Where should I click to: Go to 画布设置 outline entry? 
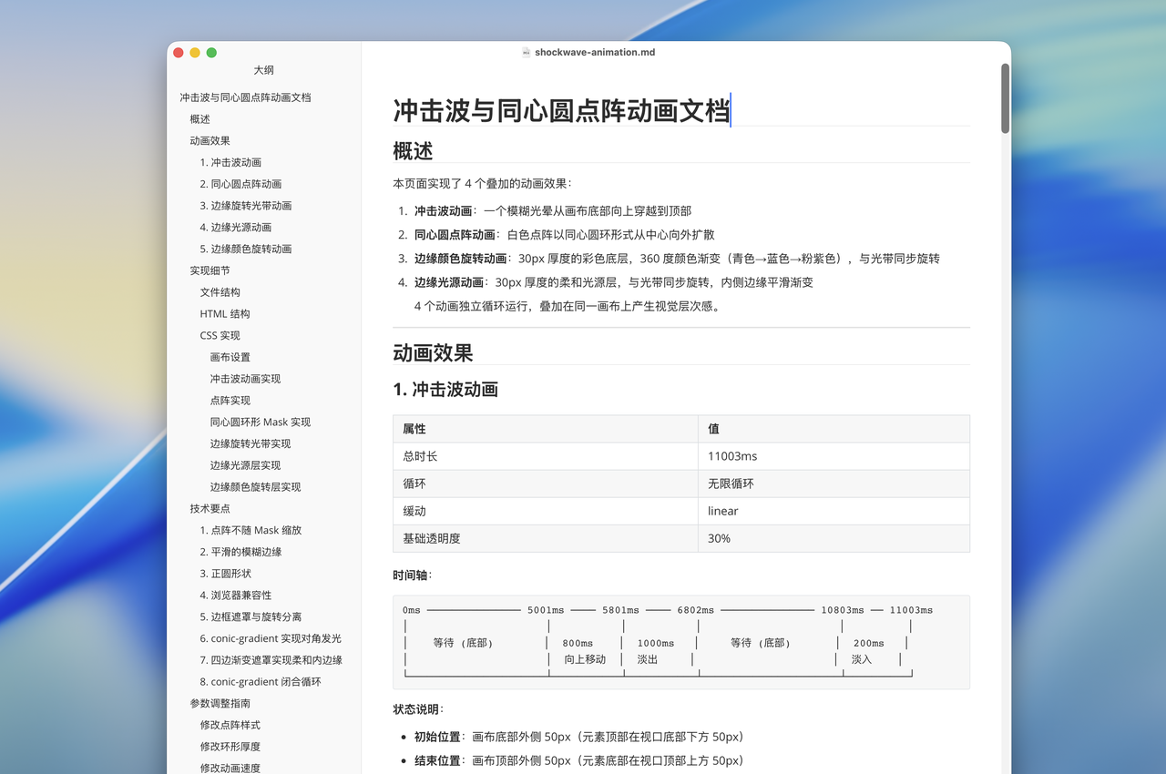230,357
